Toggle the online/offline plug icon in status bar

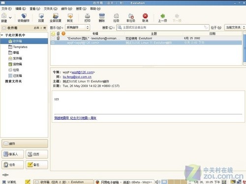pyautogui.click(x=5, y=175)
